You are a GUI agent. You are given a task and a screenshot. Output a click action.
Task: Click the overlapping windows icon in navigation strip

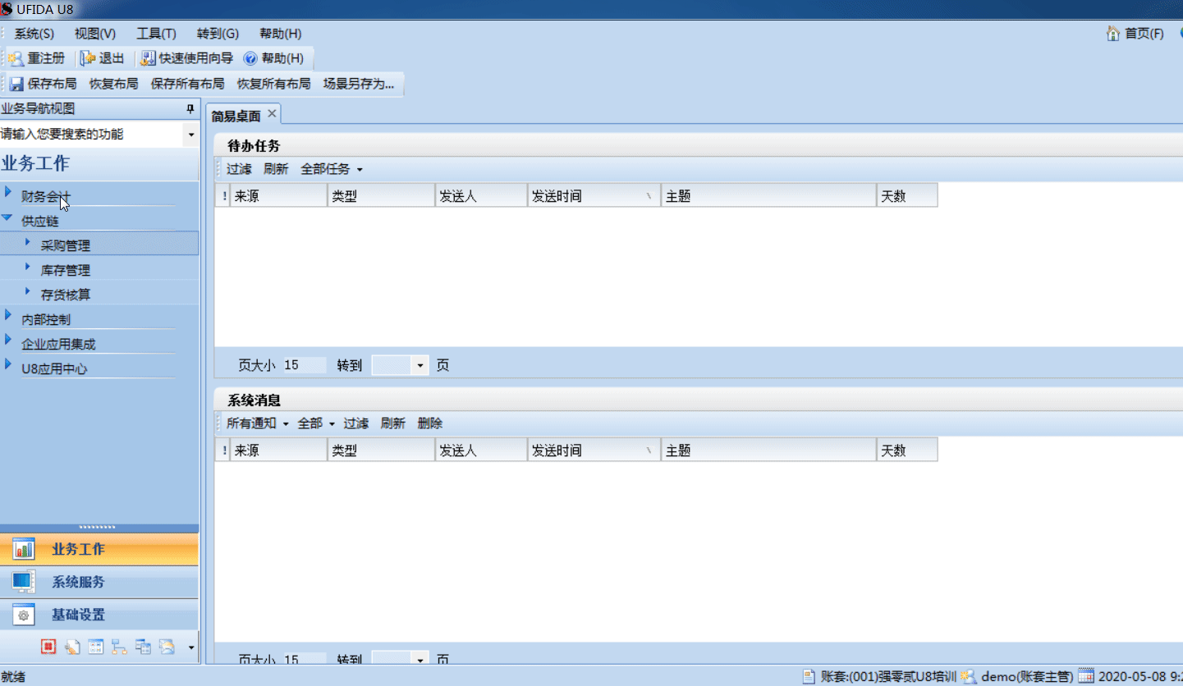point(144,647)
